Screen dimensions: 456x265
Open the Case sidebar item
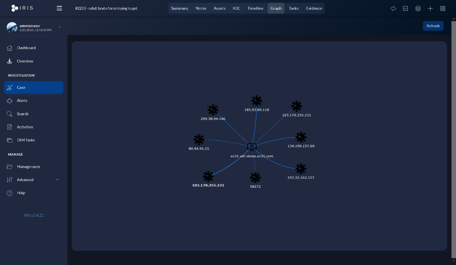pos(34,87)
